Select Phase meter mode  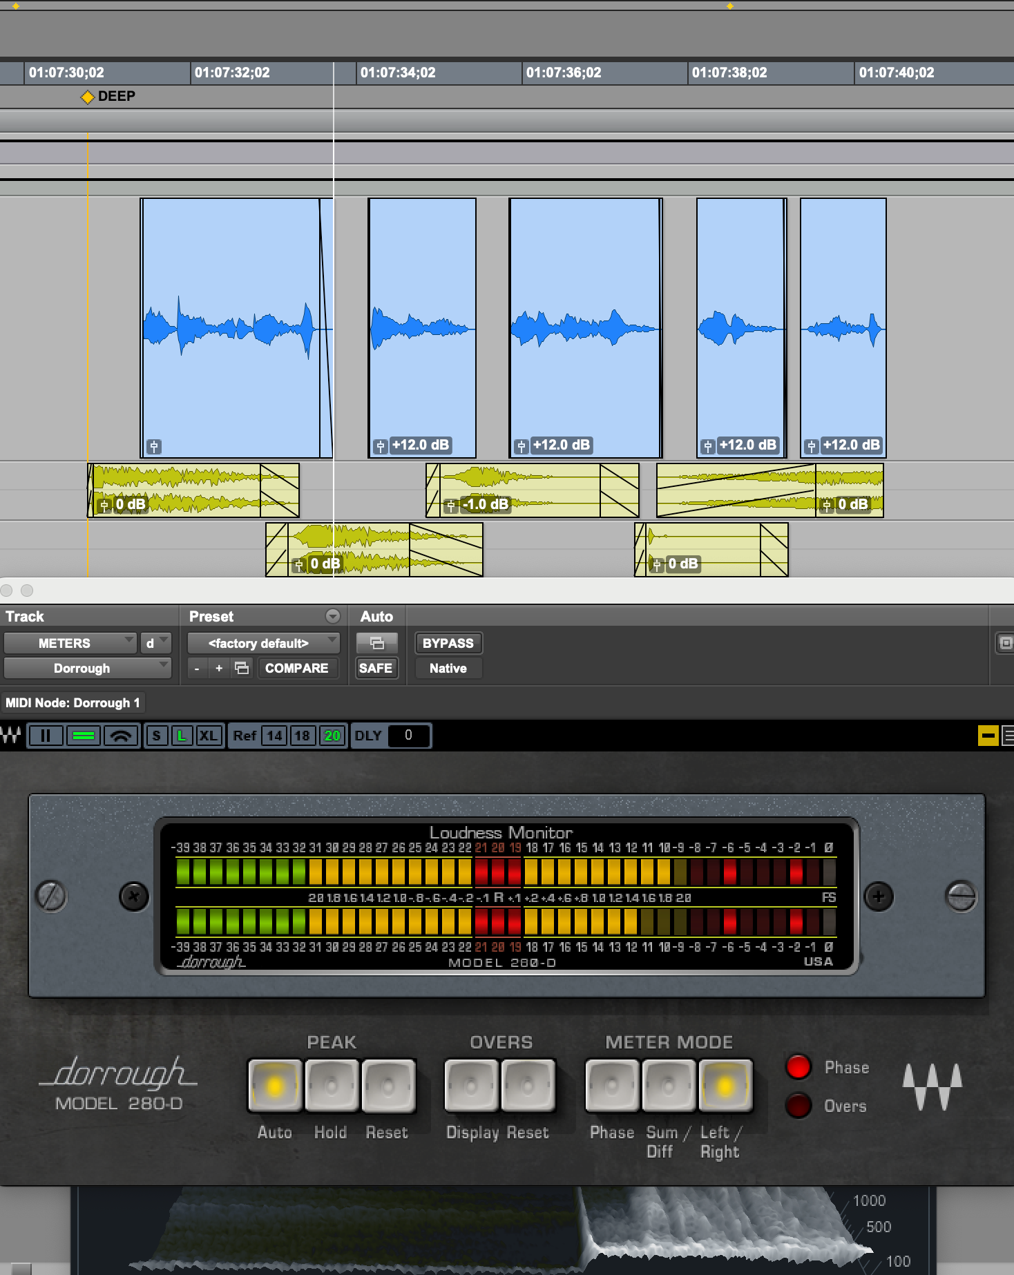612,1086
